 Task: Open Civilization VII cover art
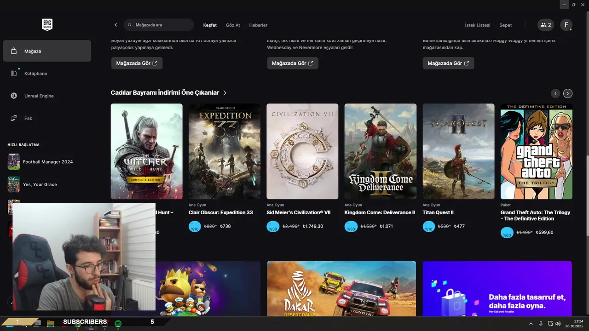(x=302, y=151)
